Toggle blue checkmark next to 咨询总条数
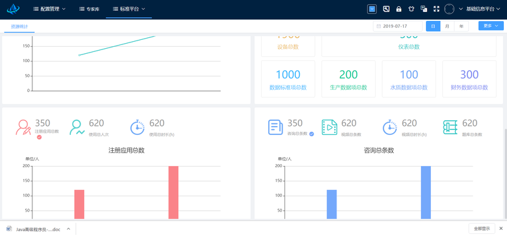The width and height of the screenshot is (507, 235). [x=311, y=134]
